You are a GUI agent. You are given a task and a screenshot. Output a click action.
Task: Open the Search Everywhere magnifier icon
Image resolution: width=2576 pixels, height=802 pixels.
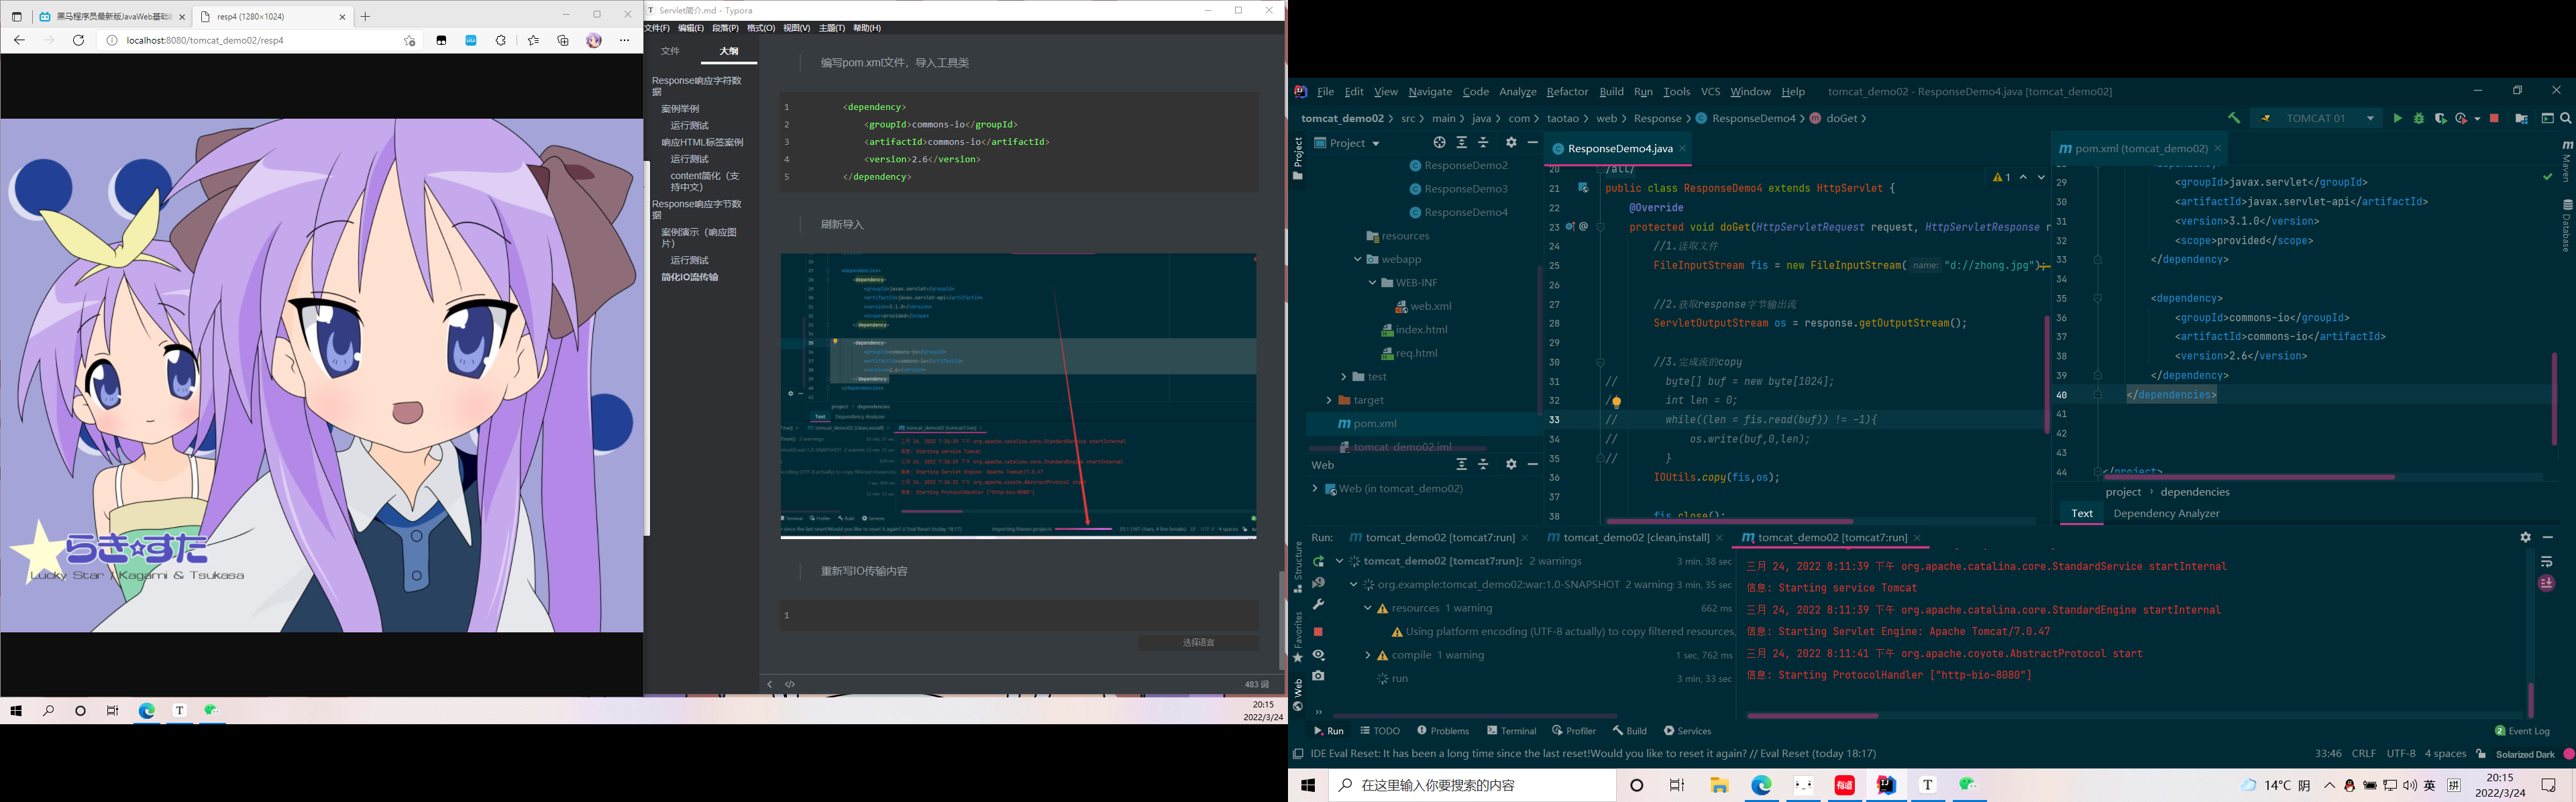click(x=2566, y=117)
